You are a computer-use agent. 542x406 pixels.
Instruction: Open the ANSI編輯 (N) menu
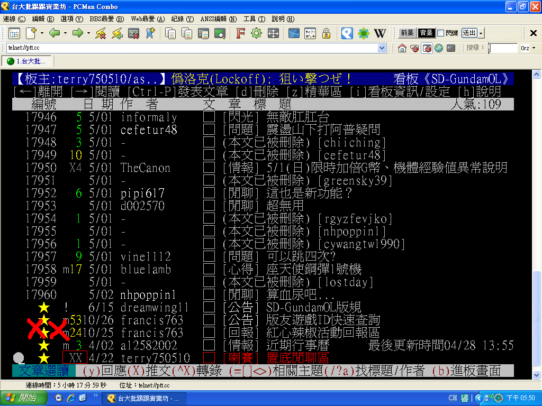(219, 19)
